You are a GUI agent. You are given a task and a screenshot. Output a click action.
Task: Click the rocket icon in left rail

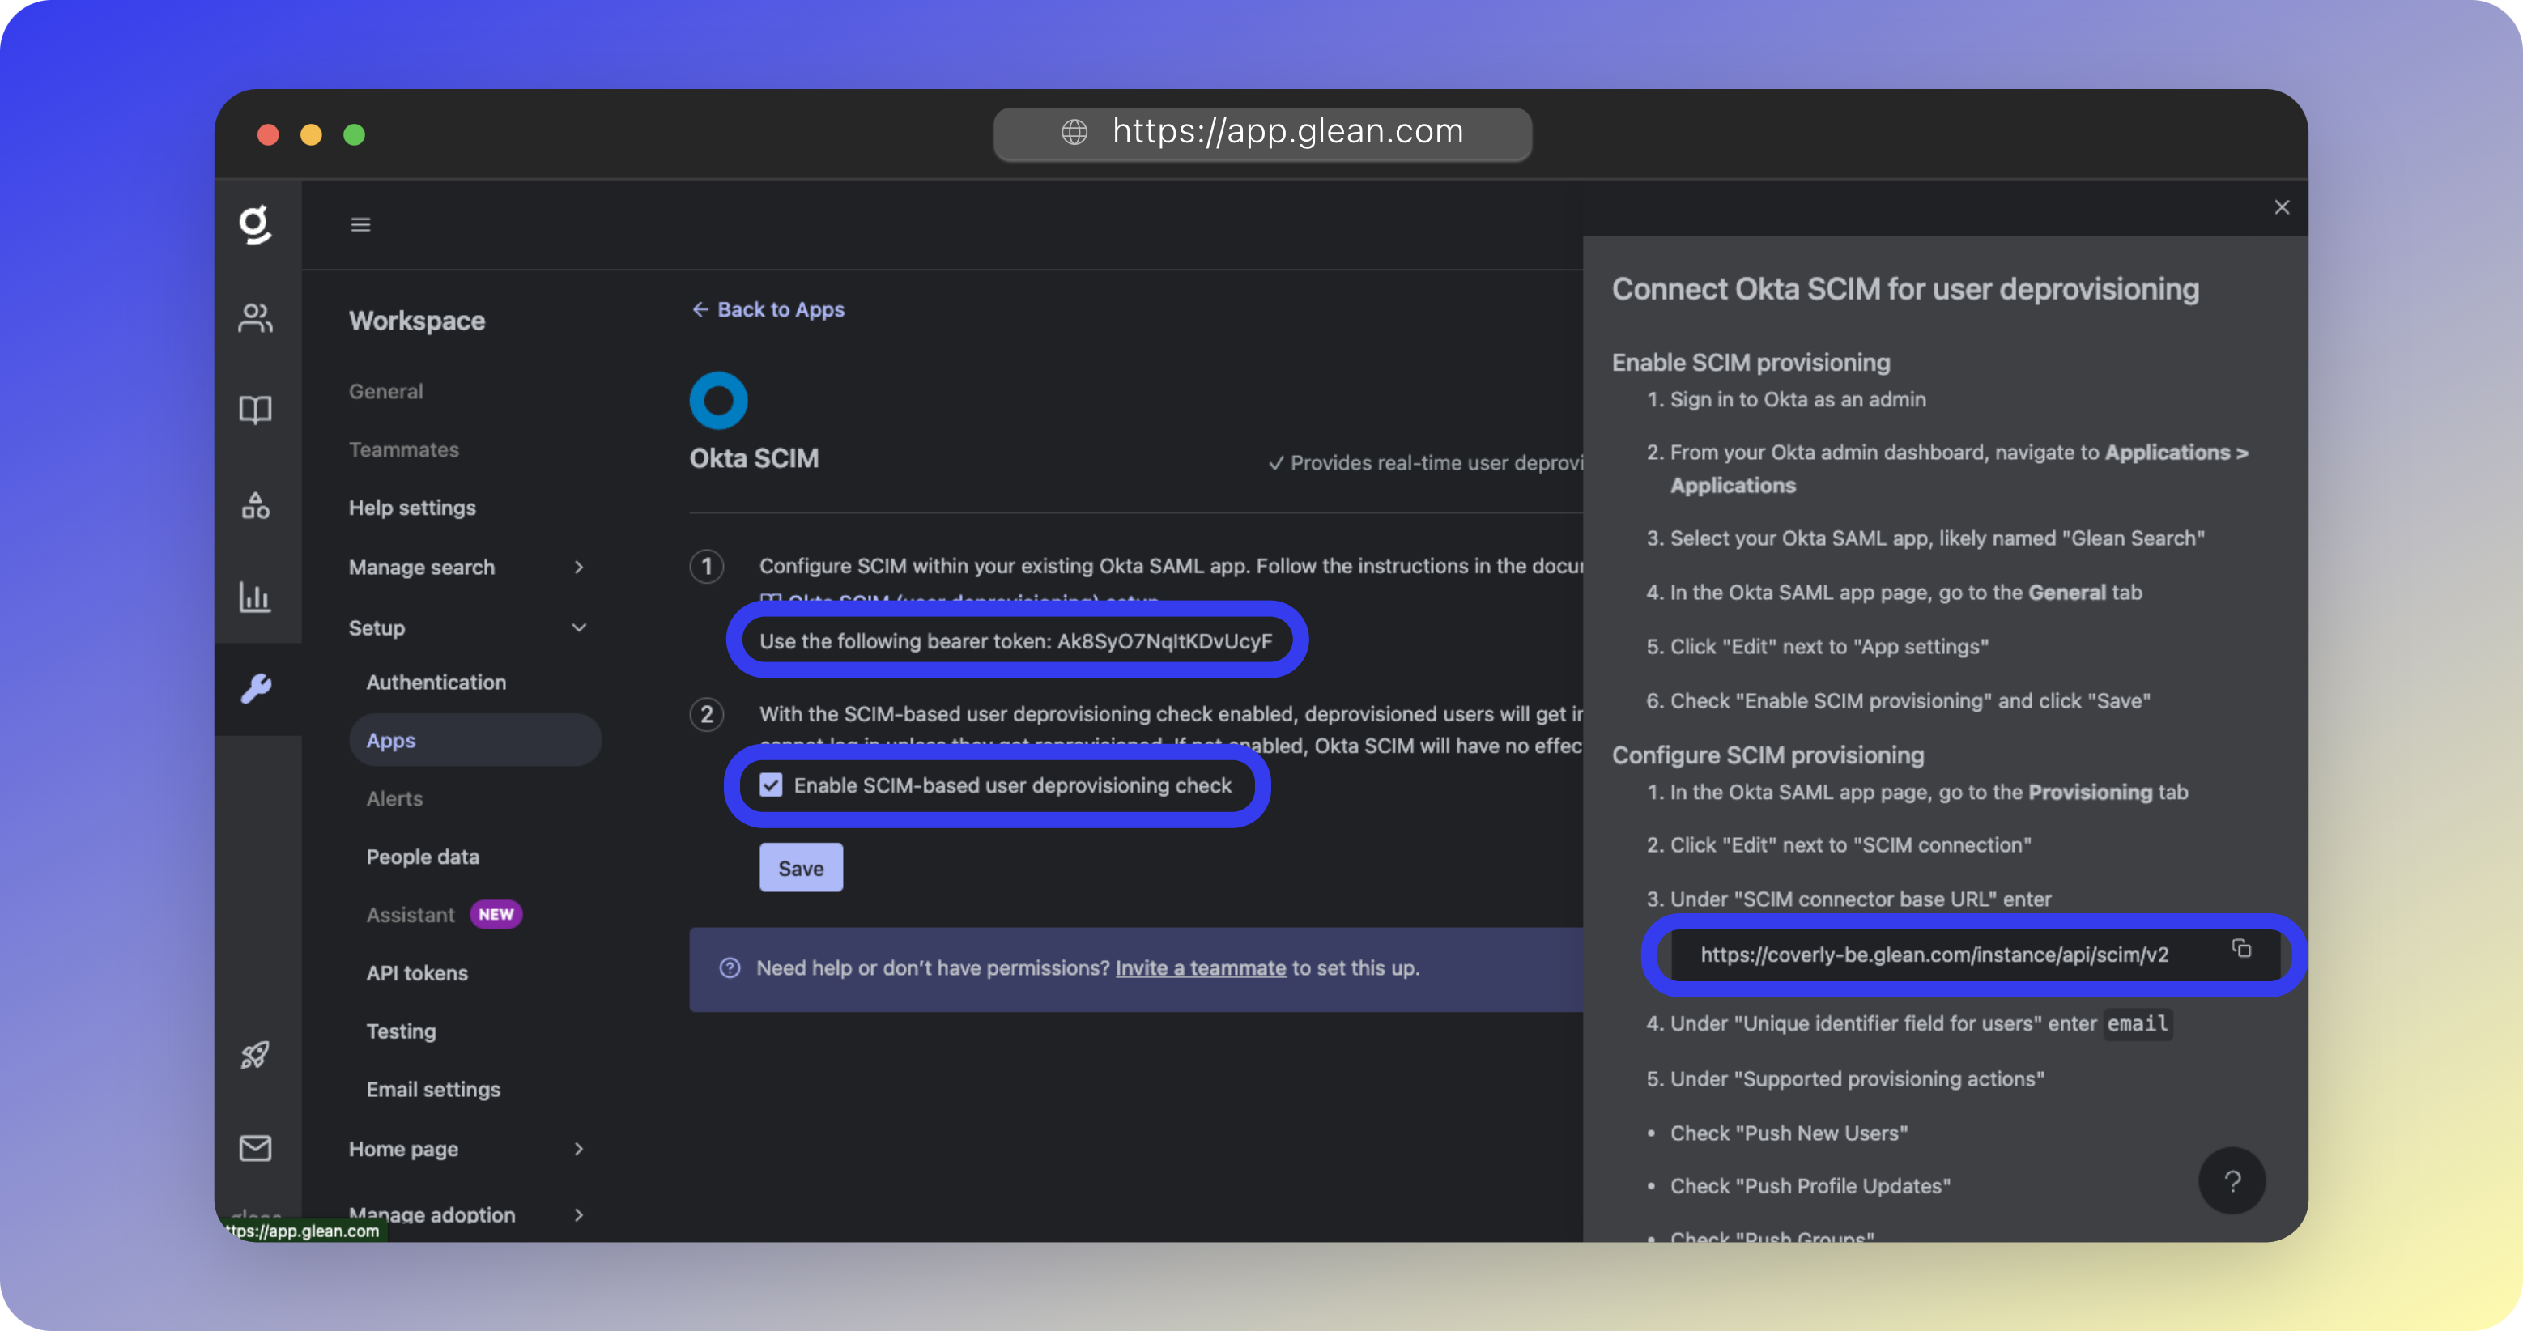click(256, 1055)
